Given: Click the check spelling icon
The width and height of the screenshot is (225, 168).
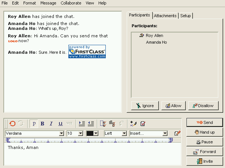Looking at the screenshot, I should tap(142, 124).
